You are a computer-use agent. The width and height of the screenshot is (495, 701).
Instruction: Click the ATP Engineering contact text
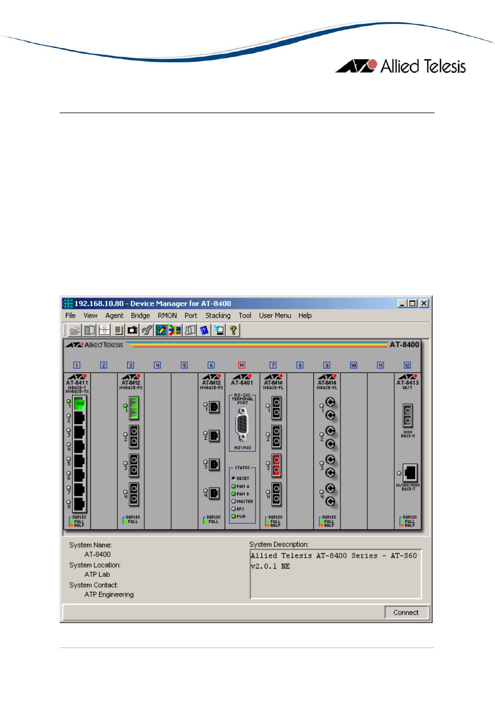coord(109,595)
